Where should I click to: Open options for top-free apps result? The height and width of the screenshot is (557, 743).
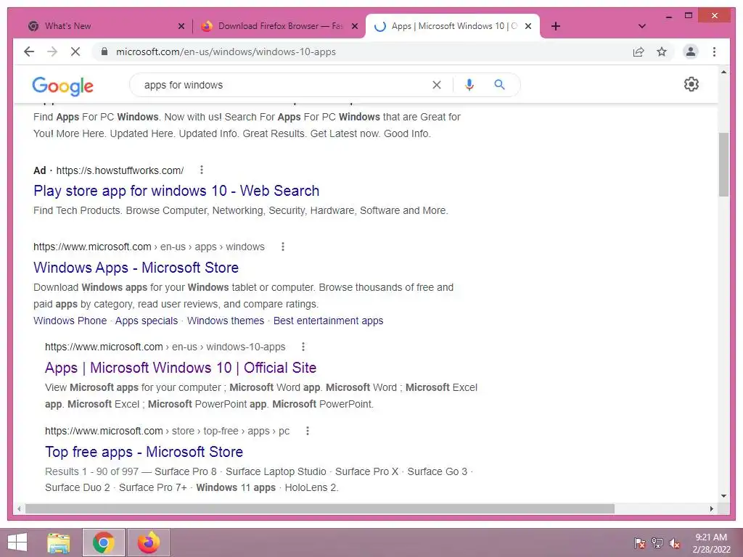pyautogui.click(x=308, y=431)
